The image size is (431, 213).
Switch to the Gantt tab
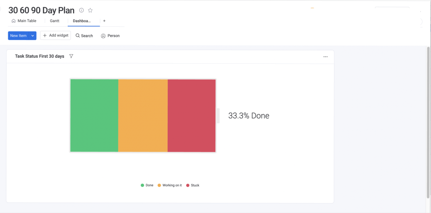55,21
